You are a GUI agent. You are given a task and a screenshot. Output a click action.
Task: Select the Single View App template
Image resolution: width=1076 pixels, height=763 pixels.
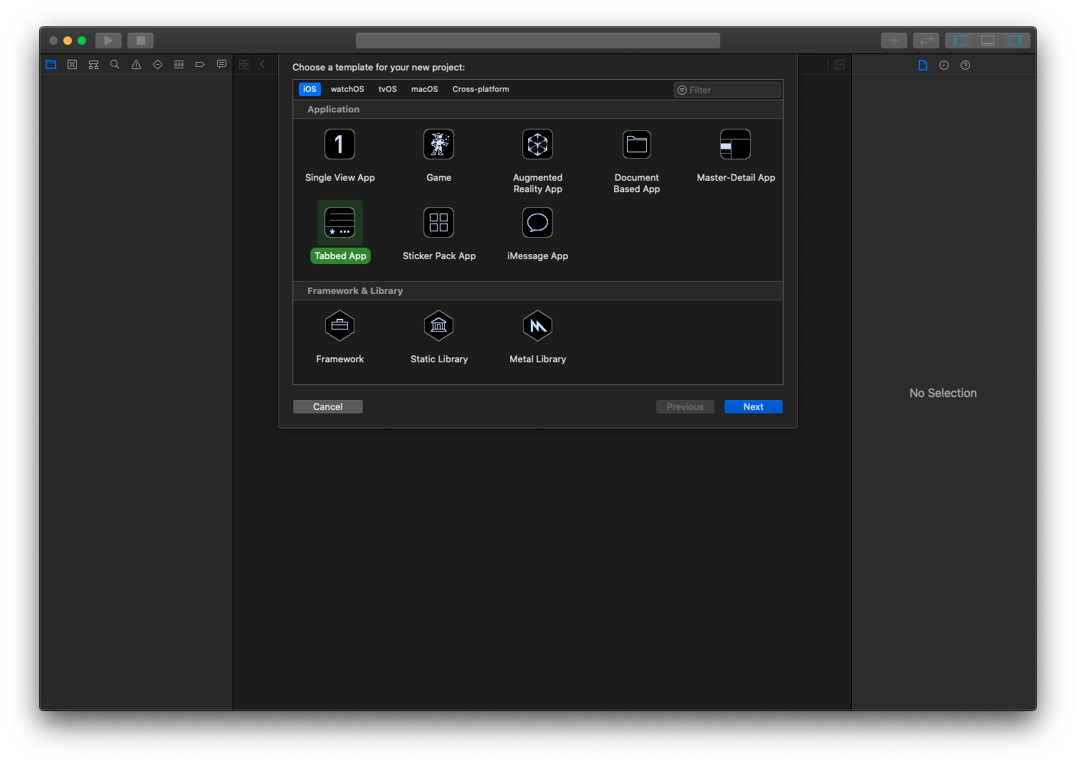click(x=339, y=145)
